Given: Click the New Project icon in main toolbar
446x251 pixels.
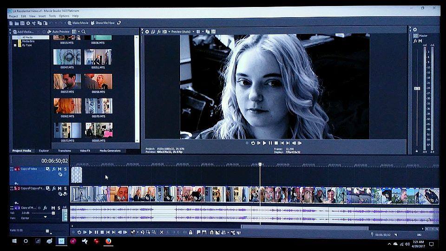Looking at the screenshot, I should click(11, 23).
